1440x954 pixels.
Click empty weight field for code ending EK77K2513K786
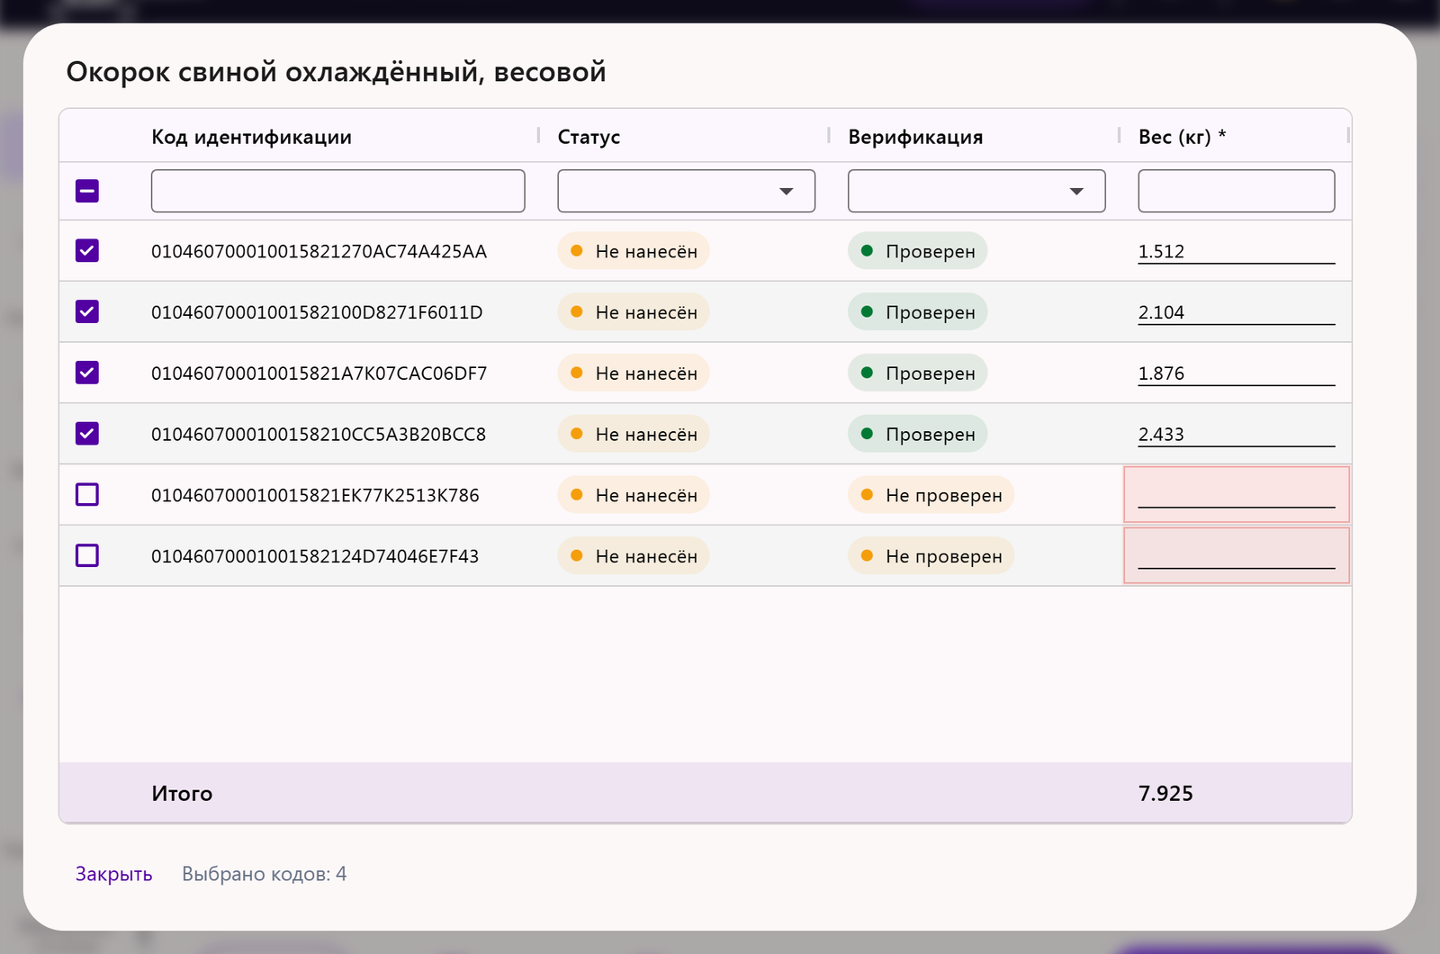[1237, 495]
